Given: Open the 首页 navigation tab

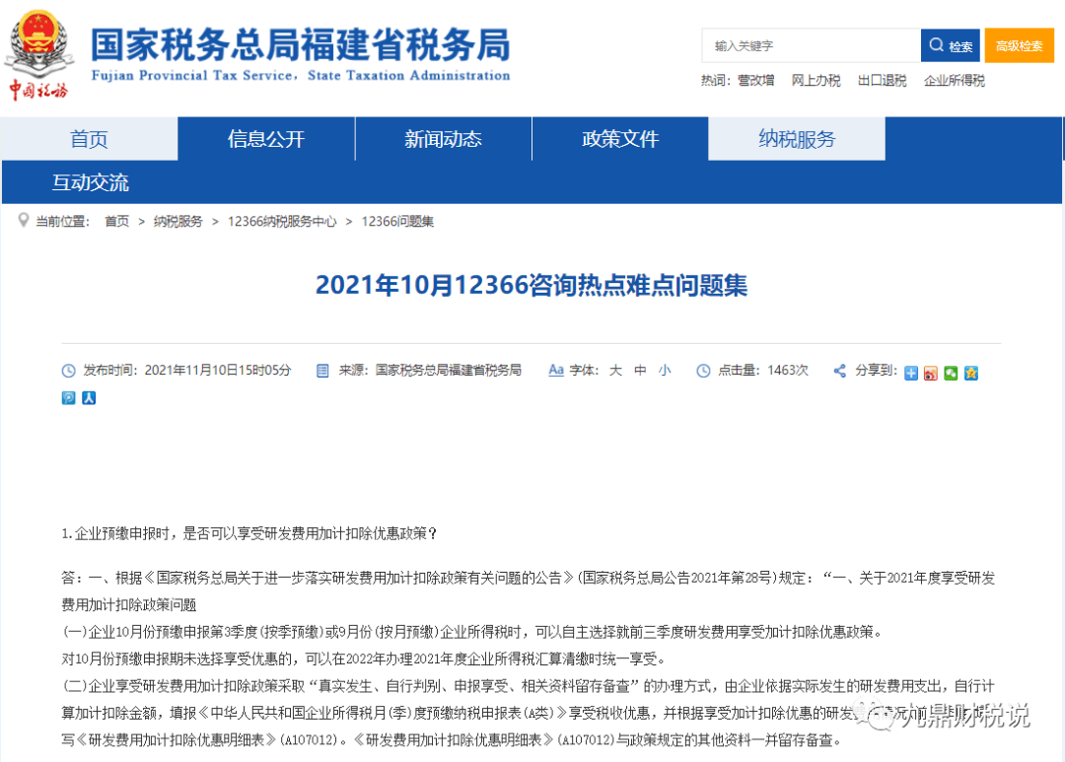Looking at the screenshot, I should (90, 139).
